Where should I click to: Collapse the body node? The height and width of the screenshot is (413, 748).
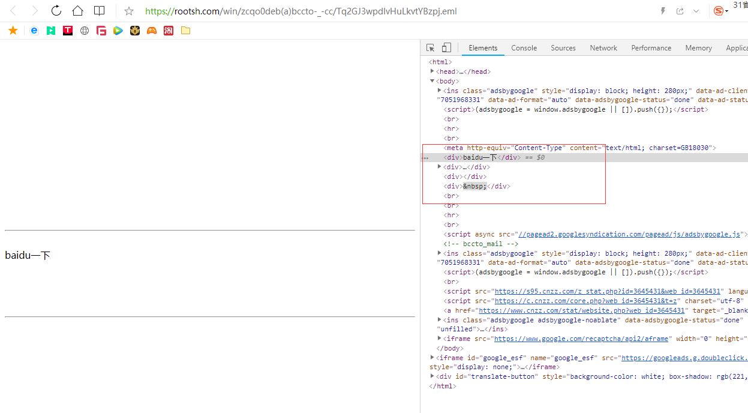pyautogui.click(x=432, y=81)
